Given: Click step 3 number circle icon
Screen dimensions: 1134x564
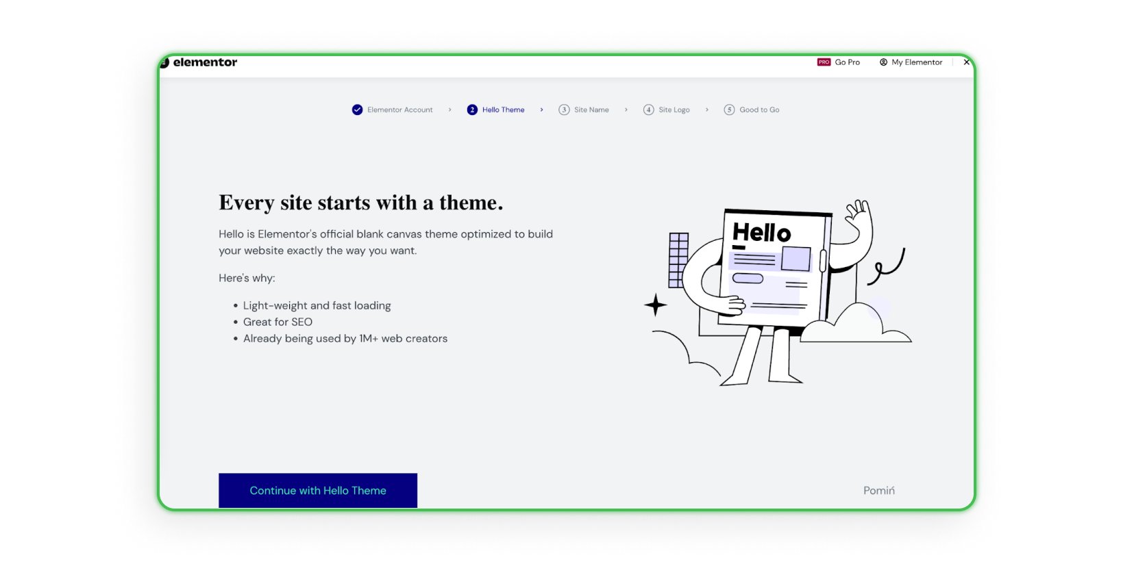Looking at the screenshot, I should point(564,110).
